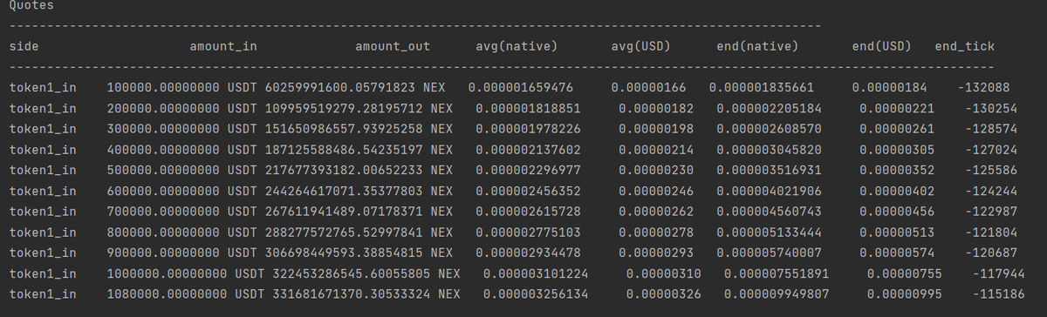The height and width of the screenshot is (317, 1047).
Task: Click 400000.00000000 USDT amount value
Action: tap(183, 149)
